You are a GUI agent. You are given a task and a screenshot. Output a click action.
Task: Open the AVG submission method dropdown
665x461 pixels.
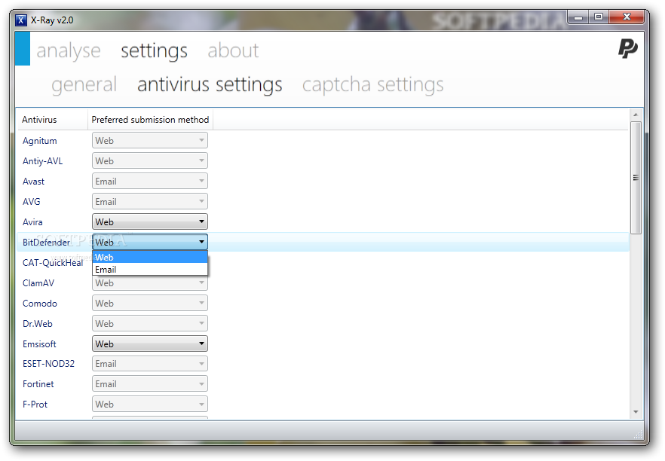pyautogui.click(x=150, y=201)
